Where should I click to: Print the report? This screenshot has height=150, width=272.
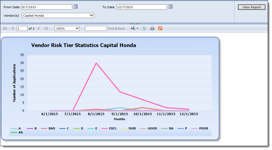[152, 28]
